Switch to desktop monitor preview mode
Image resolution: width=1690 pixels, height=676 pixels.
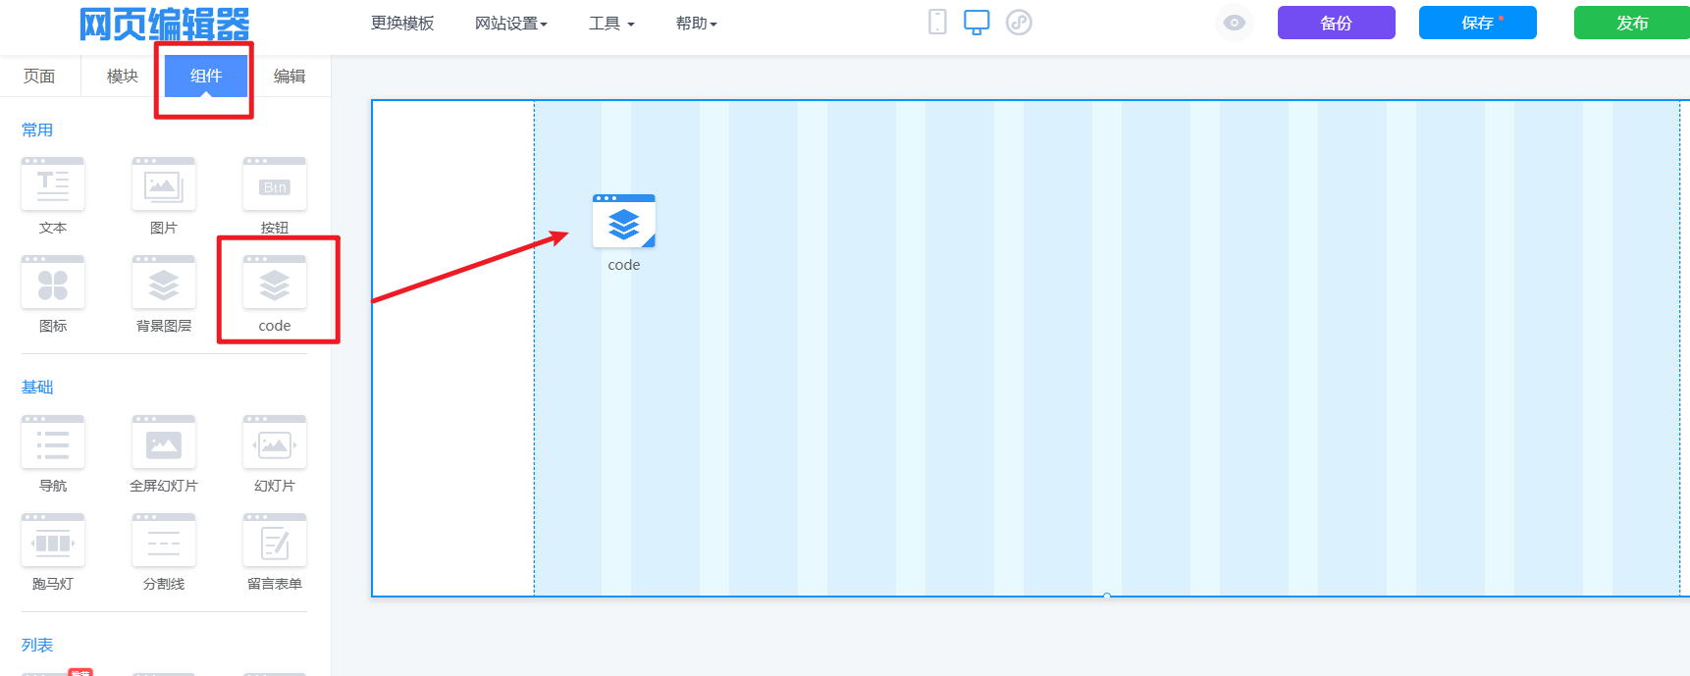[977, 23]
